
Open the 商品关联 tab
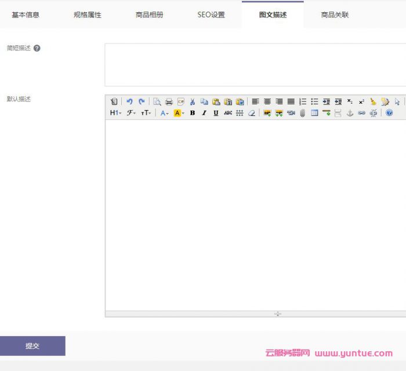(x=335, y=14)
